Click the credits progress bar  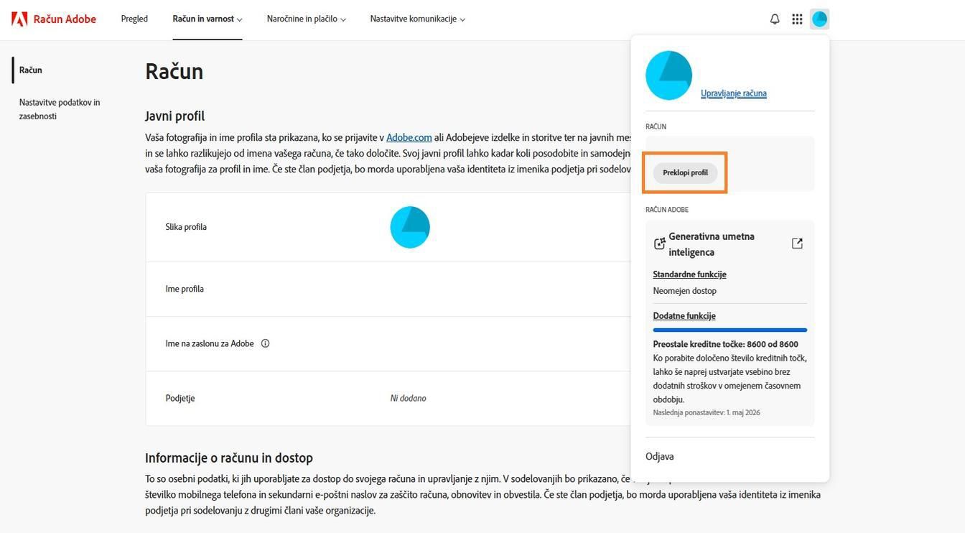729,330
